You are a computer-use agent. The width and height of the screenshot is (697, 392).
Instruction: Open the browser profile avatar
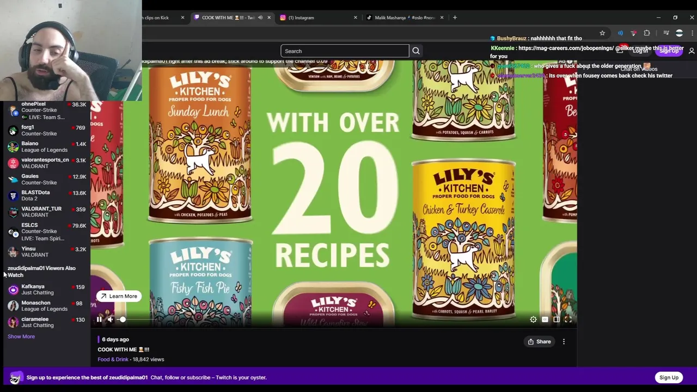click(x=679, y=33)
